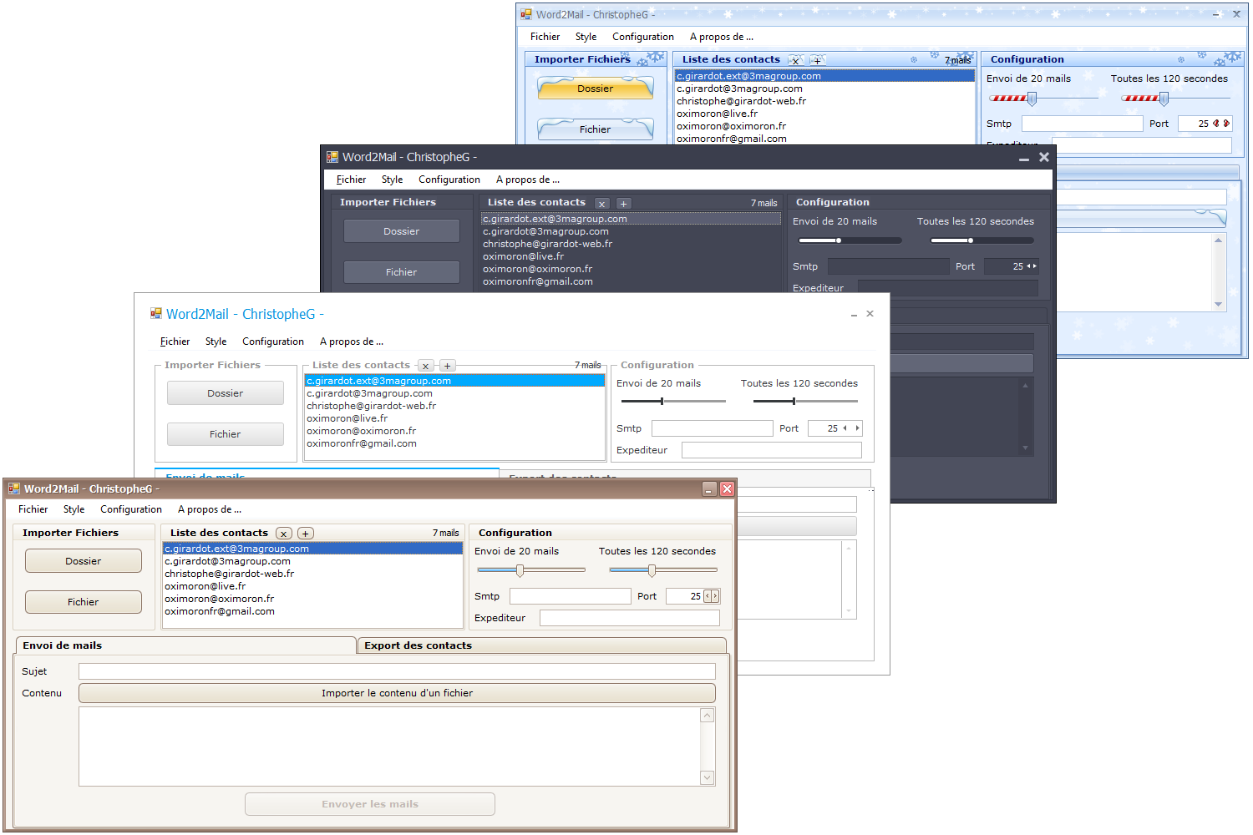1253x835 pixels.
Task: Click Fichier import button in white window
Action: (x=226, y=434)
